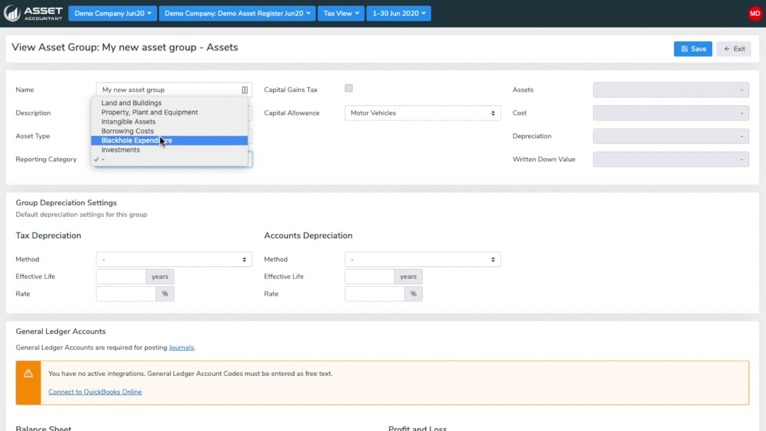Click the Asset Accountant logo
766x431 pixels.
(33, 13)
